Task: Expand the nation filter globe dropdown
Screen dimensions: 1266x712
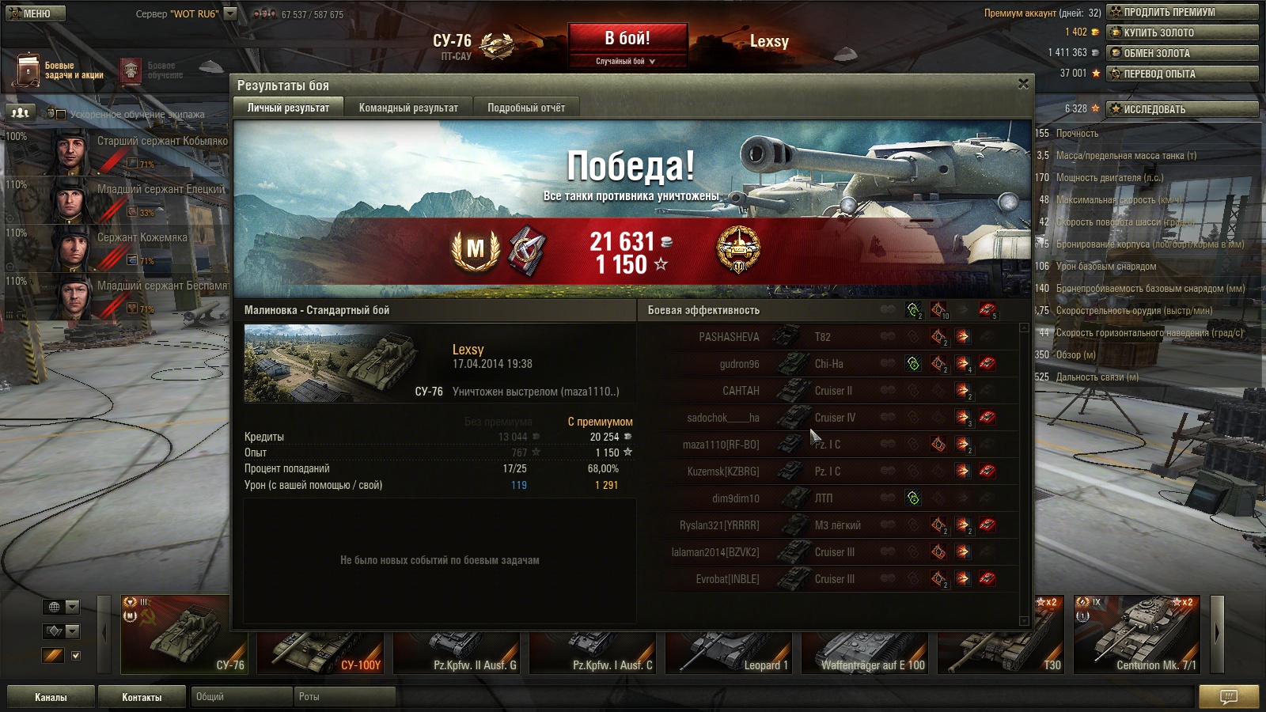Action: pyautogui.click(x=61, y=607)
